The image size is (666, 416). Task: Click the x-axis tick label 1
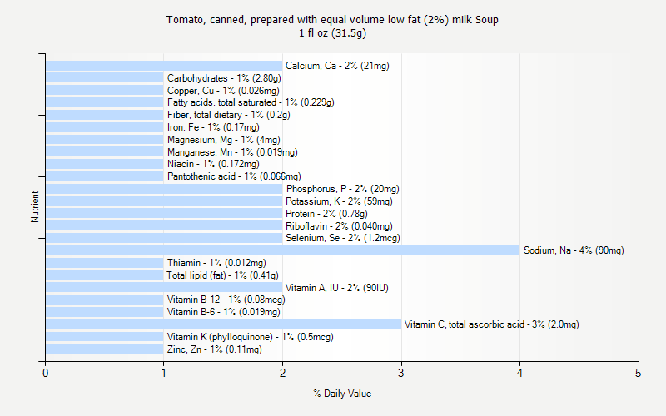(164, 373)
